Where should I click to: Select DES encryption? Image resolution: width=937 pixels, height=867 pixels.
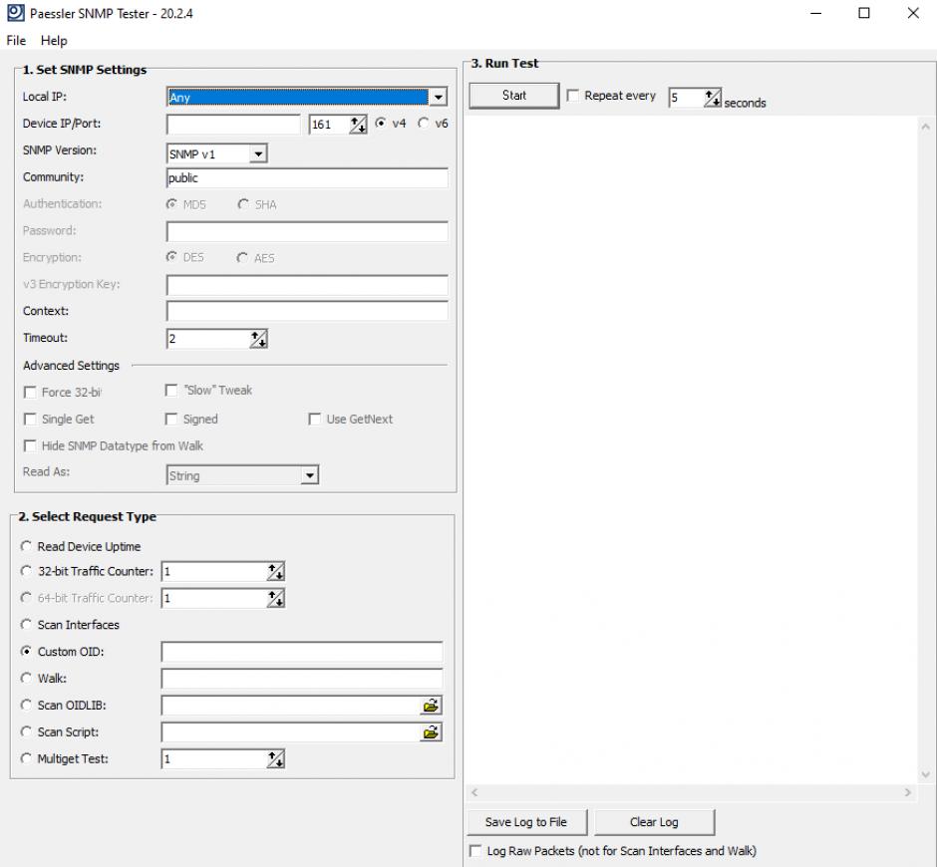coord(172,257)
